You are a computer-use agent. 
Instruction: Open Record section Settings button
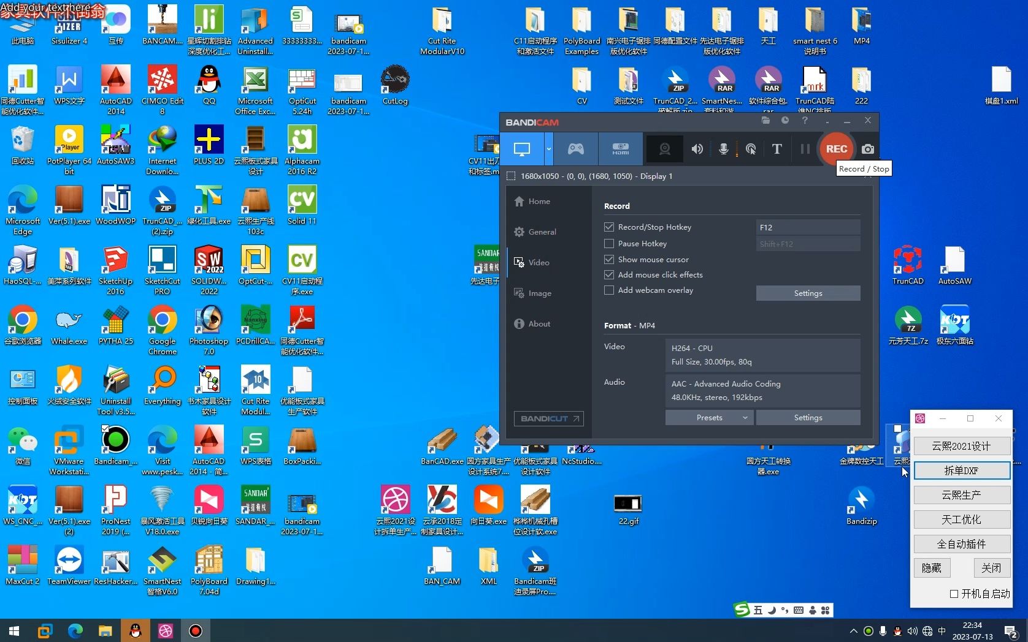[x=808, y=293]
